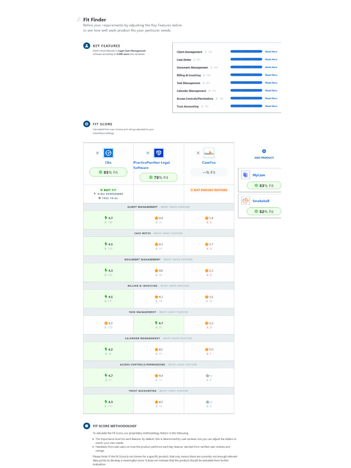The width and height of the screenshot is (351, 468).
Task: Click the Clio logo icon
Action: coord(108,153)
